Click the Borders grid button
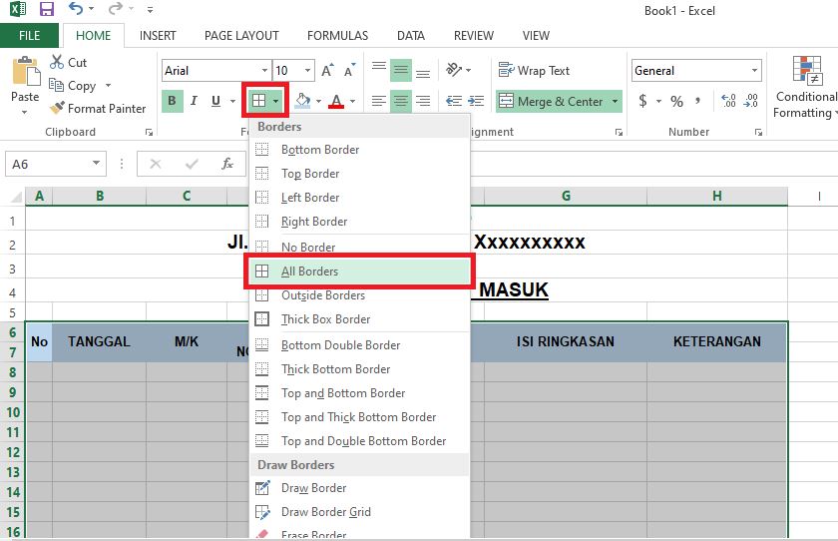The width and height of the screenshot is (838, 541). point(258,101)
